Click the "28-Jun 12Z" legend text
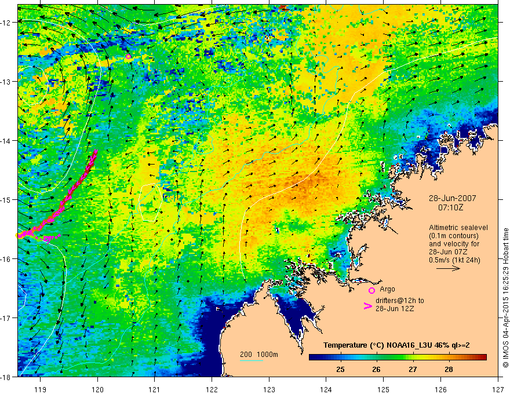Screen dimensions: 510x394 pyautogui.click(x=395, y=308)
